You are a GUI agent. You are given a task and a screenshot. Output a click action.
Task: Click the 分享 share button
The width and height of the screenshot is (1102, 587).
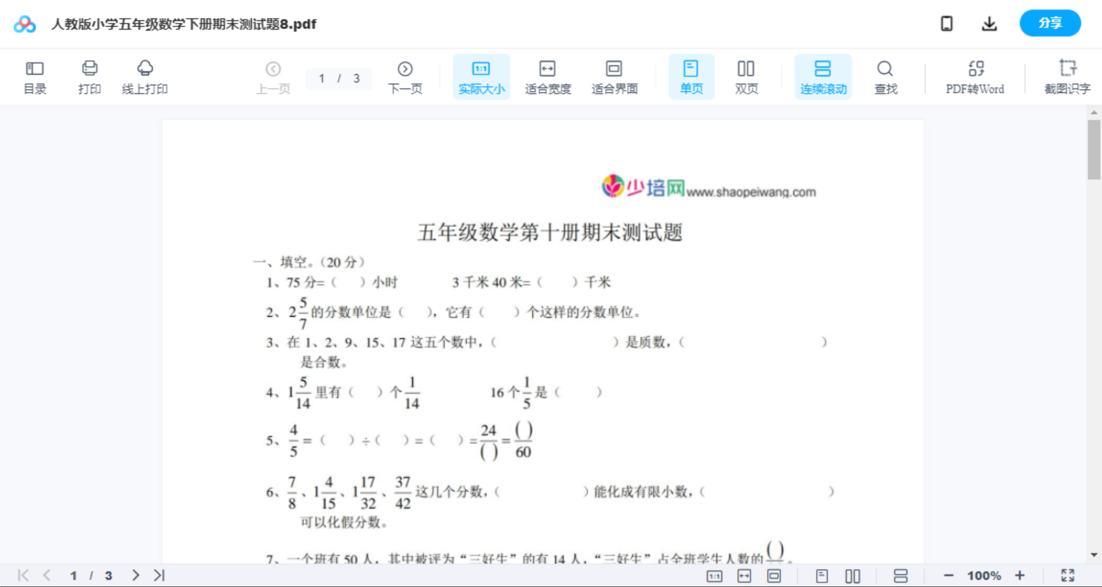point(1050,23)
